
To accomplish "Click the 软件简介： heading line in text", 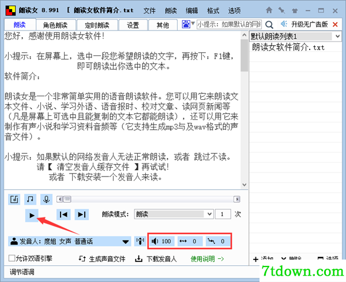I will 22,76.
